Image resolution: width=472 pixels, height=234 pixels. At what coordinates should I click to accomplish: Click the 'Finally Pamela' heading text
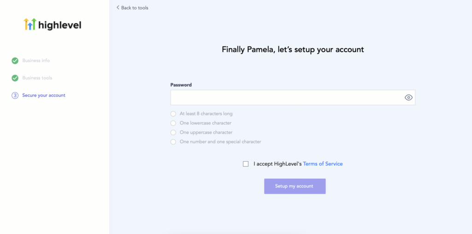point(293,49)
